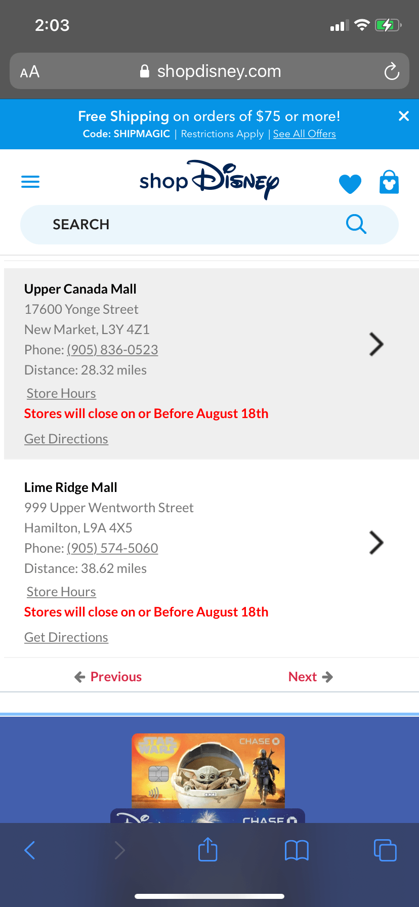Viewport: 419px width, 907px height.
Task: Open Safari bookmarks
Action: click(297, 850)
